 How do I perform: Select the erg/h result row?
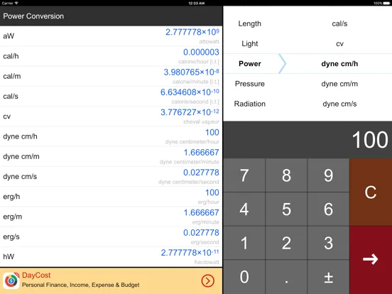(x=111, y=197)
